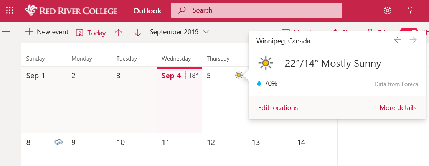Click the Edit locations link

coord(278,108)
